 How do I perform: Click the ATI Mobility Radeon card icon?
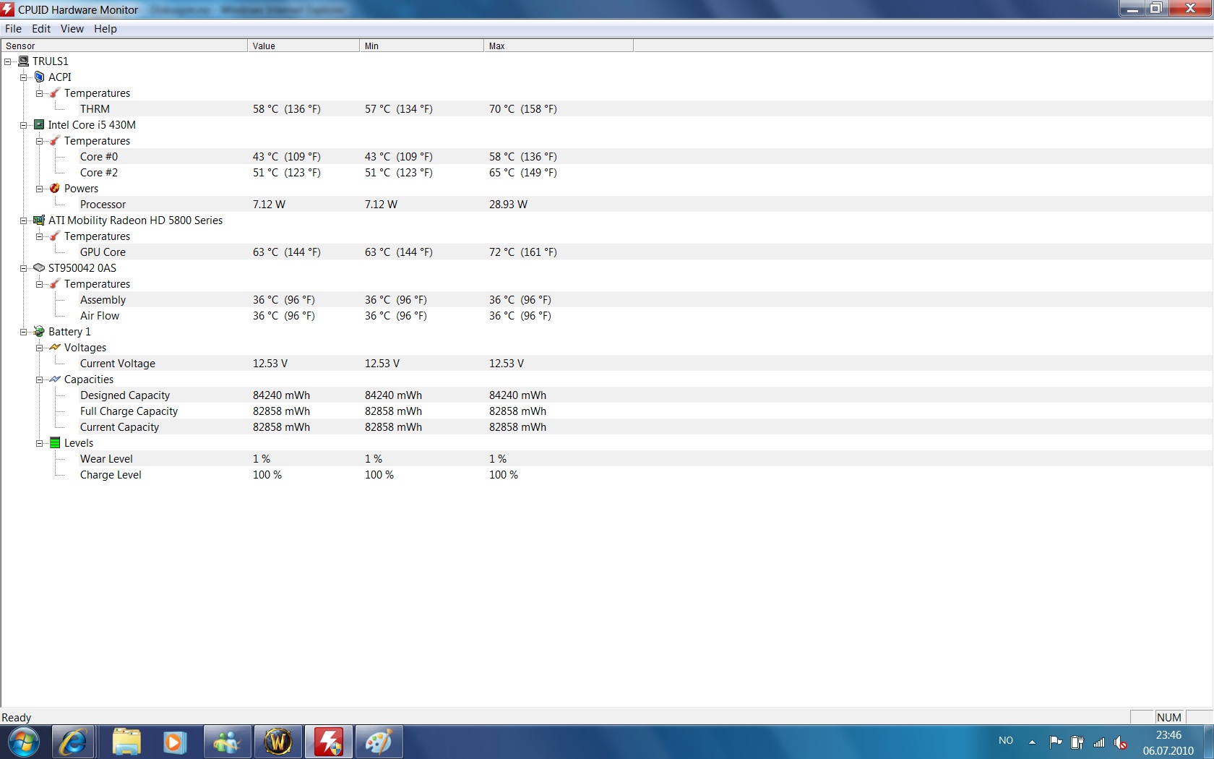[40, 220]
